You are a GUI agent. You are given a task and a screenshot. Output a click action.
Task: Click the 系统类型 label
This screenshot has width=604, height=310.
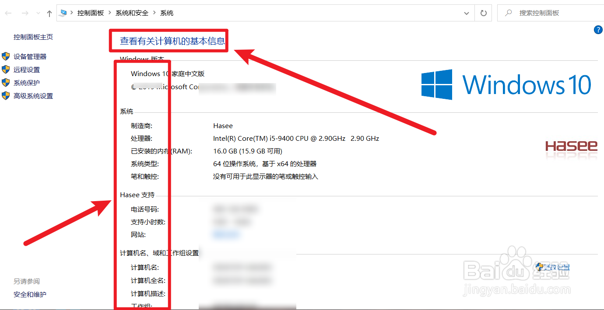click(x=145, y=164)
